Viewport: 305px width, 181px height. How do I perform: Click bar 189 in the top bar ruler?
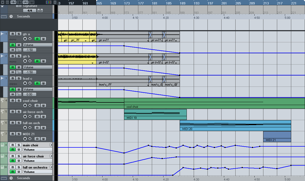(x=183, y=3)
